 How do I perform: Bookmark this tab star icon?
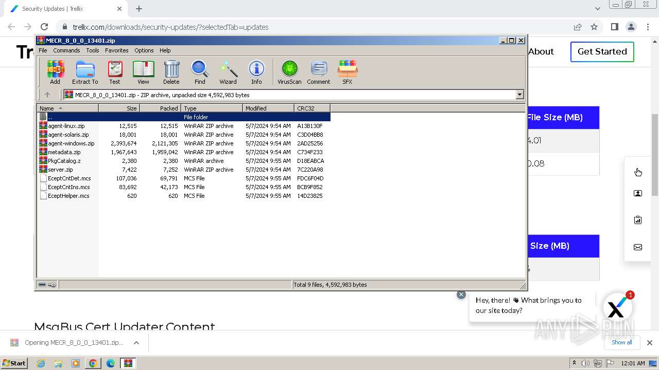click(594, 27)
